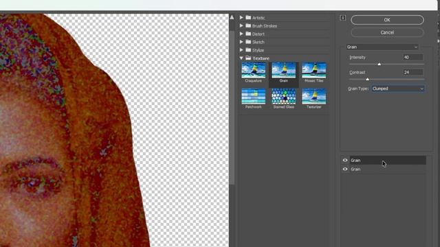Screen dimensions: 440x247
Task: Click the Grain Type label
Action: pyautogui.click(x=358, y=89)
